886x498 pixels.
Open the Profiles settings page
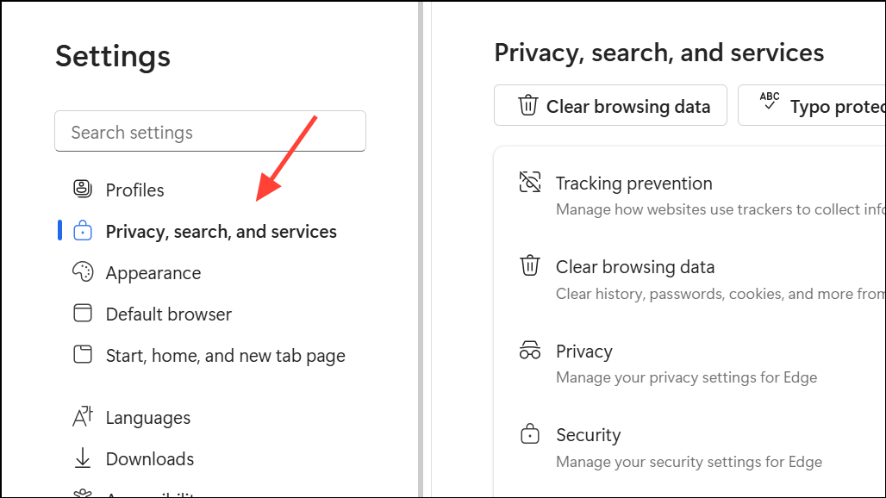[x=134, y=190]
